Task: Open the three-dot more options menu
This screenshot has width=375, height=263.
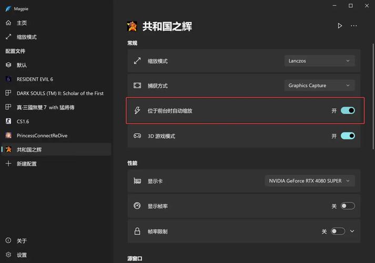Action: (x=354, y=26)
